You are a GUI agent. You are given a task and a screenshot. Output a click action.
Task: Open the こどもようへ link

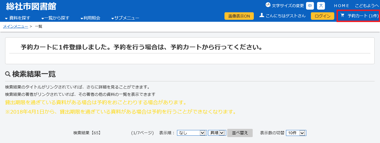coord(367,6)
